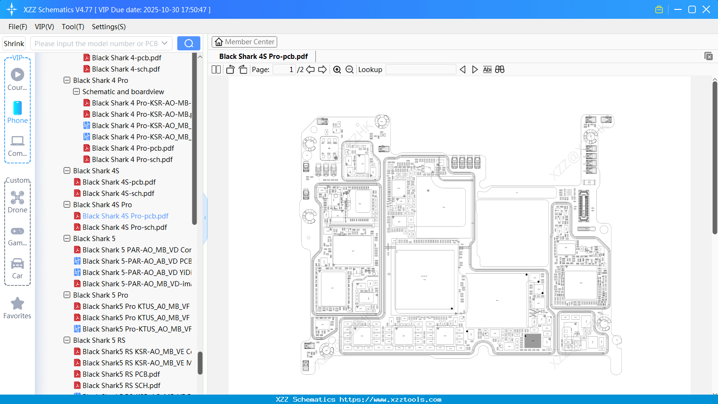718x404 pixels.
Task: Click the blue search button
Action: [x=189, y=43]
